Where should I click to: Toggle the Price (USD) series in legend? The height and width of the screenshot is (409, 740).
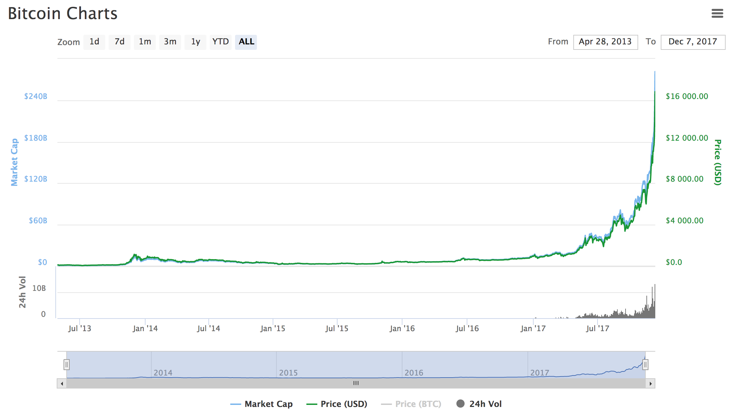tap(337, 404)
